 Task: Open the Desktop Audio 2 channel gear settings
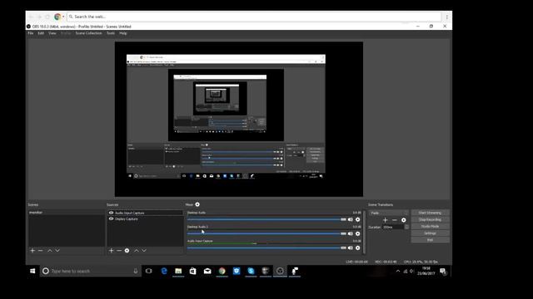357,234
